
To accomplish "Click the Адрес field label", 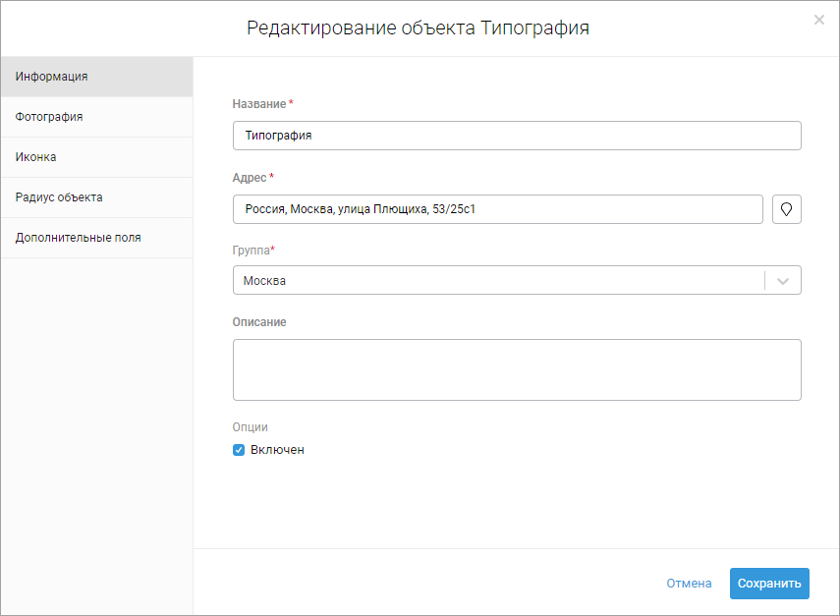I will pos(250,178).
